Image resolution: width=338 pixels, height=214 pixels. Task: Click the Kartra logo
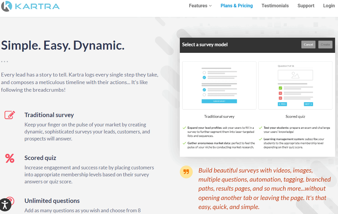[x=30, y=6]
